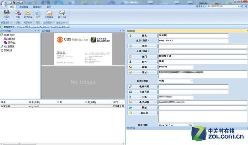Click the 邮编 field containing 100086
The width and height of the screenshot is (248, 145).
point(176,67)
